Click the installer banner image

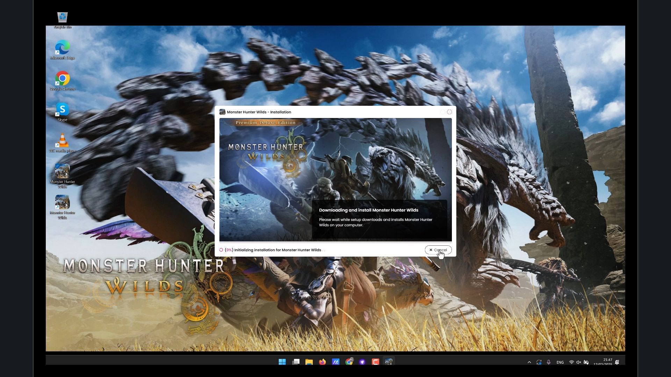(335, 179)
